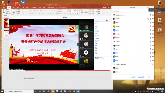Toggle bold formatting in PowerPoint ribbon
The width and height of the screenshot is (165, 93).
[x=23, y=13]
